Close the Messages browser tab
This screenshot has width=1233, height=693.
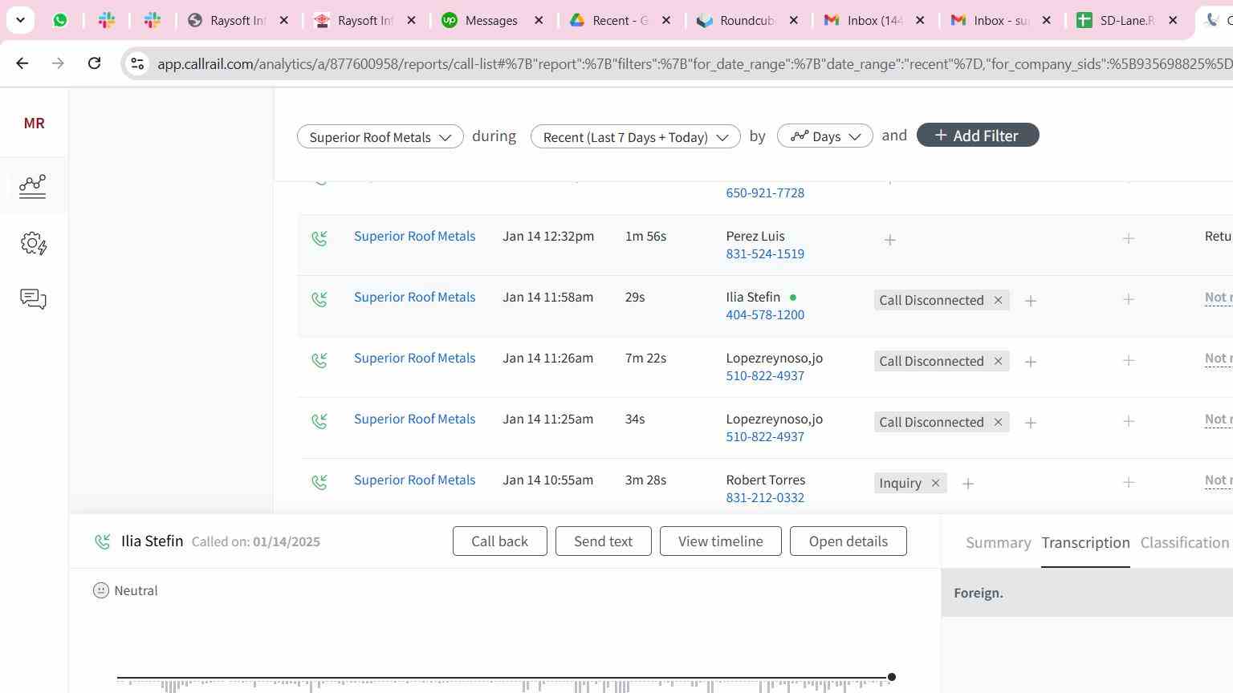(x=539, y=21)
